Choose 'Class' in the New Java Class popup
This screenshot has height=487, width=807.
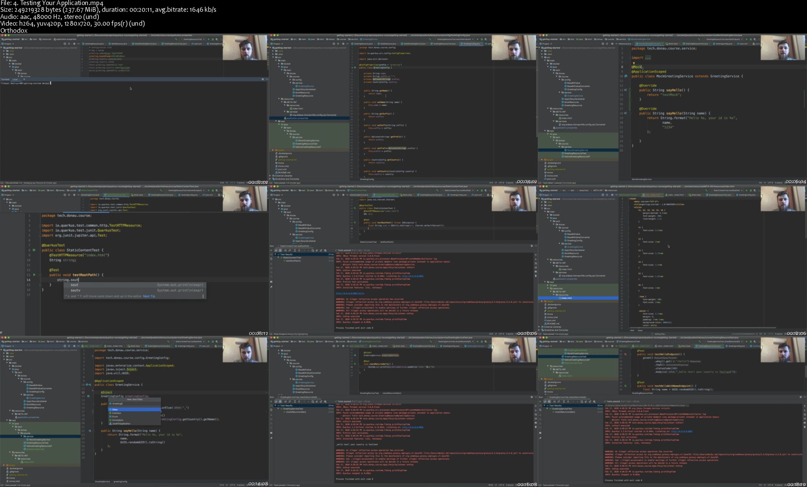pyautogui.click(x=134, y=409)
